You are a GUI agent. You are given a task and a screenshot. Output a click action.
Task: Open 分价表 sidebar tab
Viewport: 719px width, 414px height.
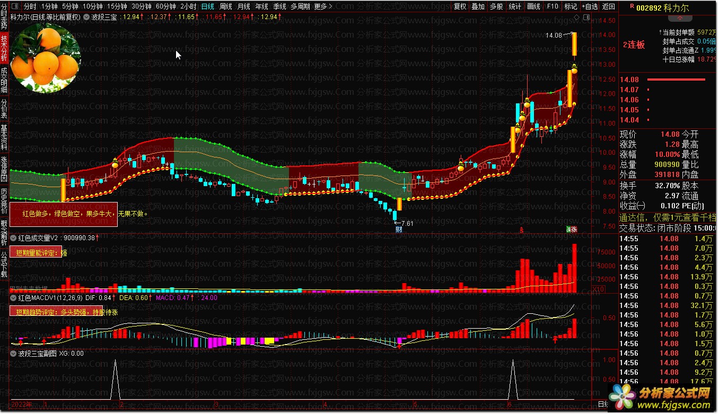coord(4,109)
